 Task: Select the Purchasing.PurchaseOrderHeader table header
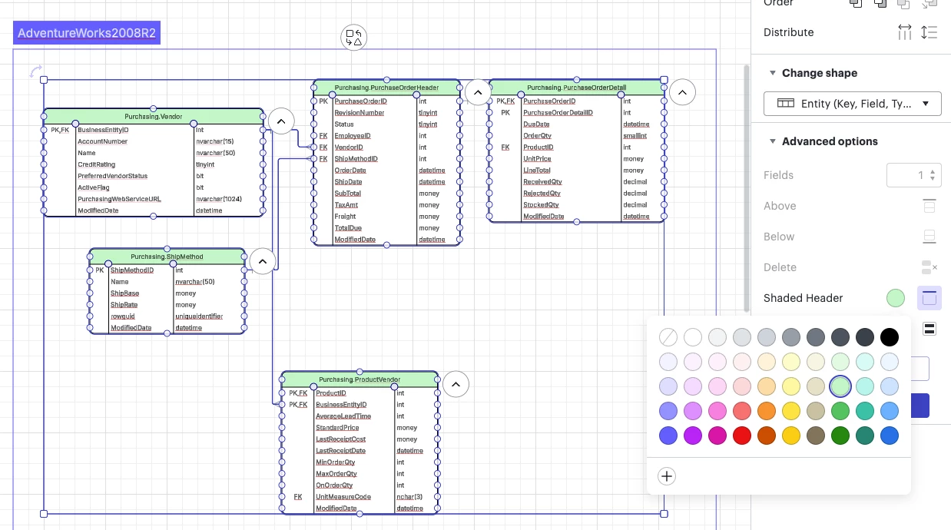tap(387, 88)
